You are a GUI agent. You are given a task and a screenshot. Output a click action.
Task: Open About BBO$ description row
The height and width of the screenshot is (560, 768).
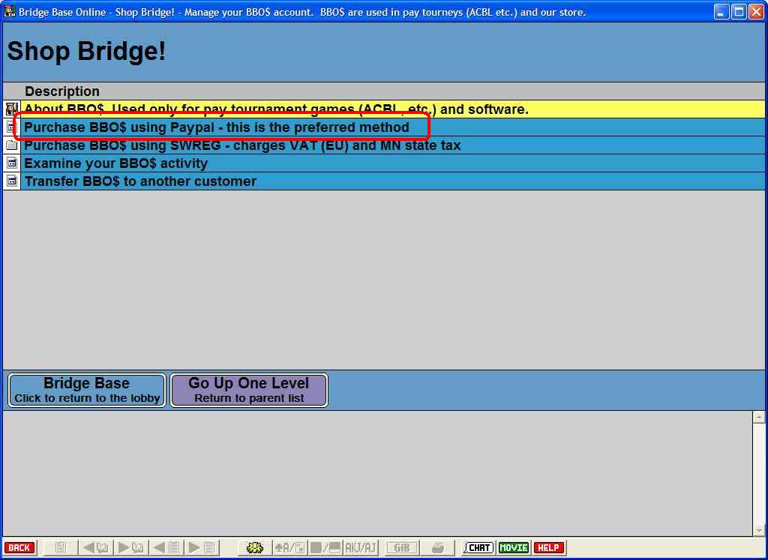[x=392, y=109]
